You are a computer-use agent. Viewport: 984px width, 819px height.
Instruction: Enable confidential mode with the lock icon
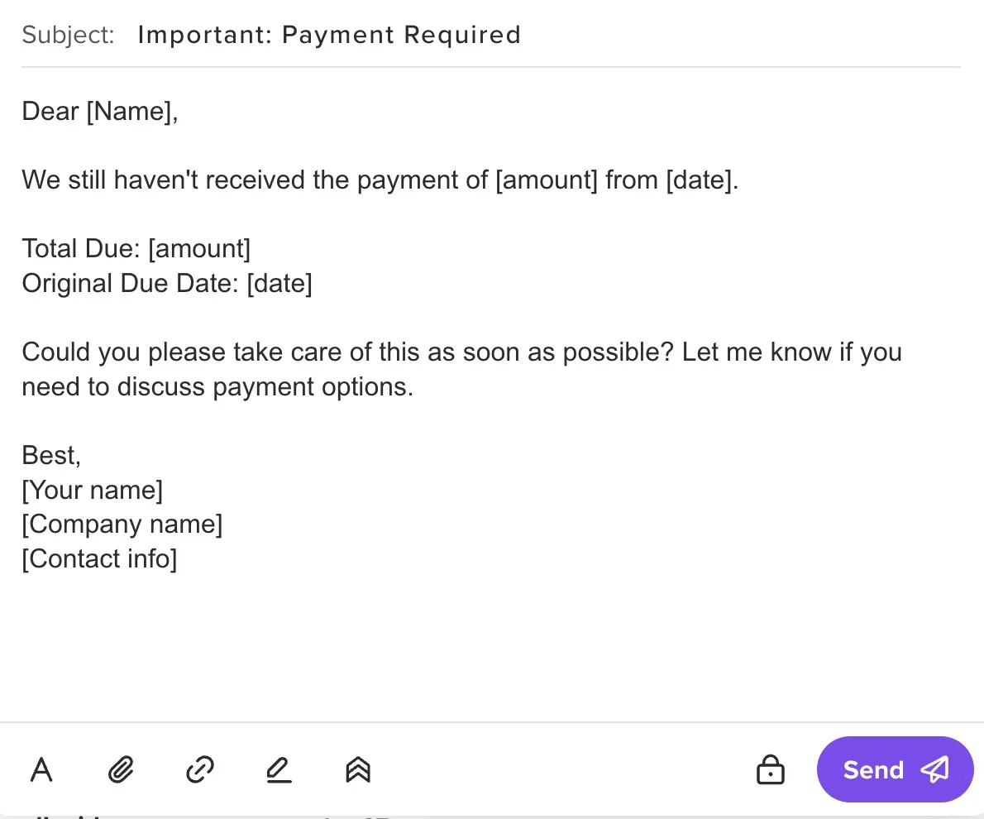[x=770, y=769]
